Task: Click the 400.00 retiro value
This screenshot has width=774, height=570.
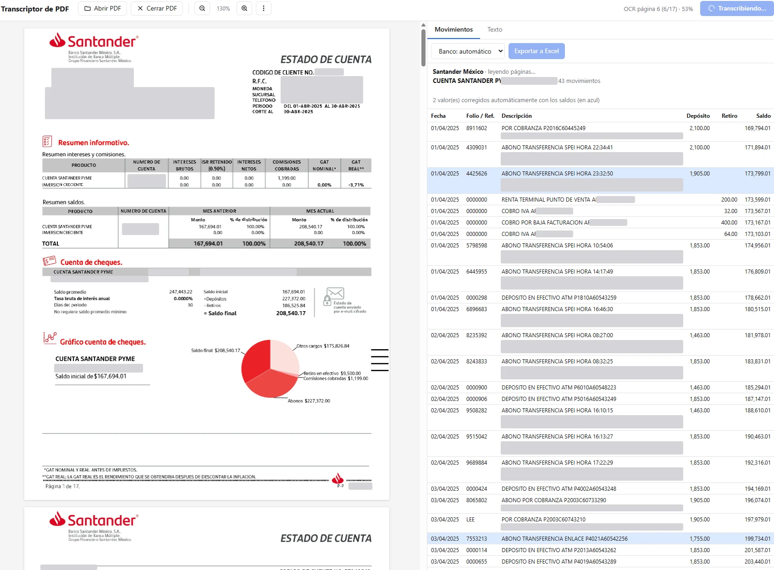Action: click(x=729, y=223)
